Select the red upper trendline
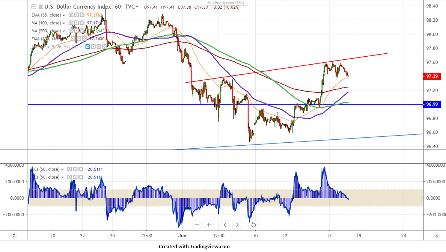 point(286,68)
